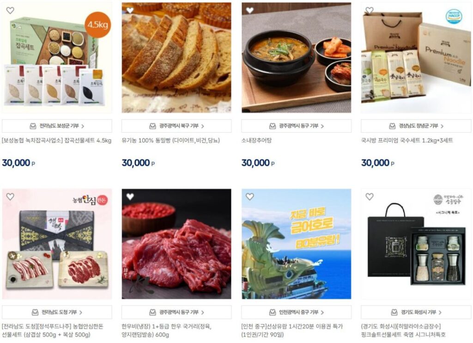The image size is (473, 343).
Task: Toggle wishlist heart on 소내장추어탕 image
Action: click(250, 11)
